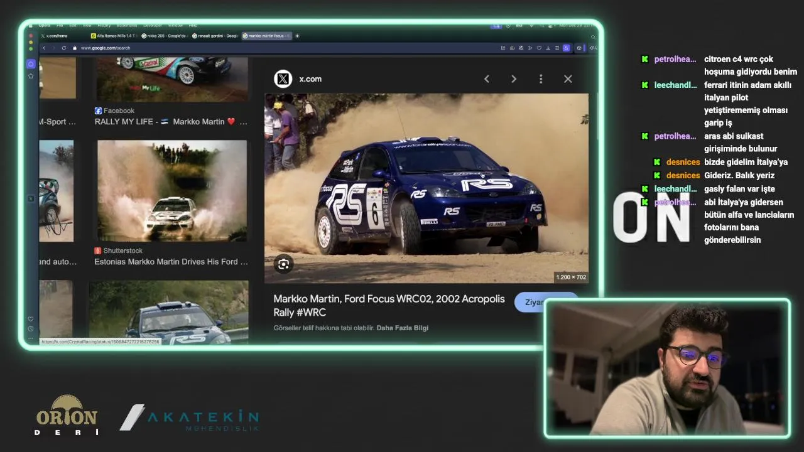Open the x.com source link text
This screenshot has width=804, height=452.
(310, 79)
